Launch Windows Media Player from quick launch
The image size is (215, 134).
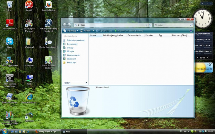(20, 131)
